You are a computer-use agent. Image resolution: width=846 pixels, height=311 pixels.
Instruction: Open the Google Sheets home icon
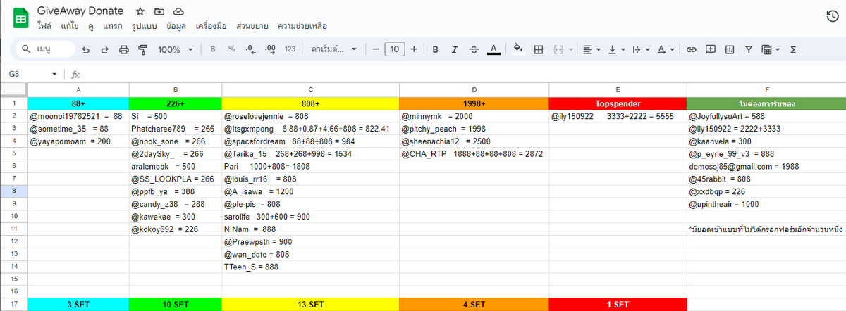(20, 18)
